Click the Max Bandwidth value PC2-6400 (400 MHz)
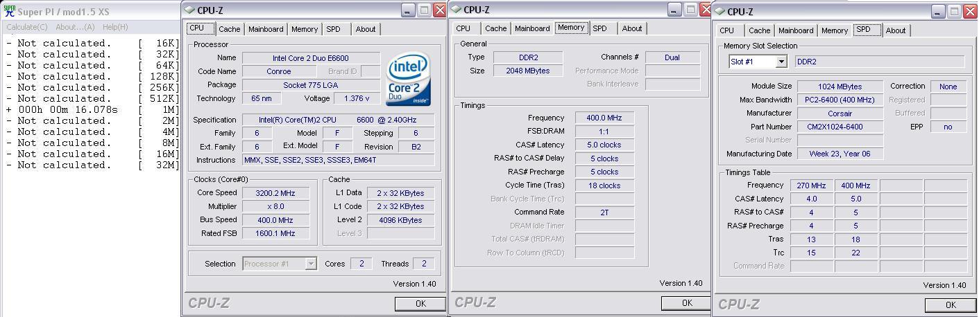 coord(840,100)
